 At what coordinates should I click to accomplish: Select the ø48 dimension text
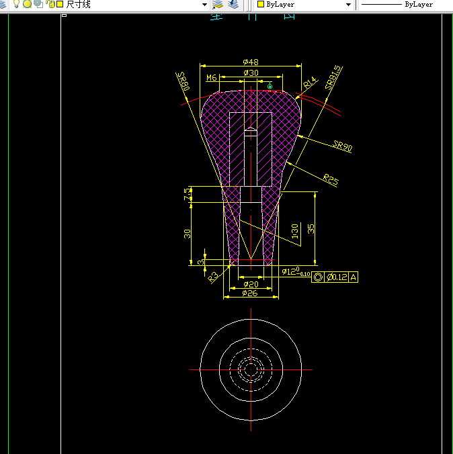[x=251, y=62]
